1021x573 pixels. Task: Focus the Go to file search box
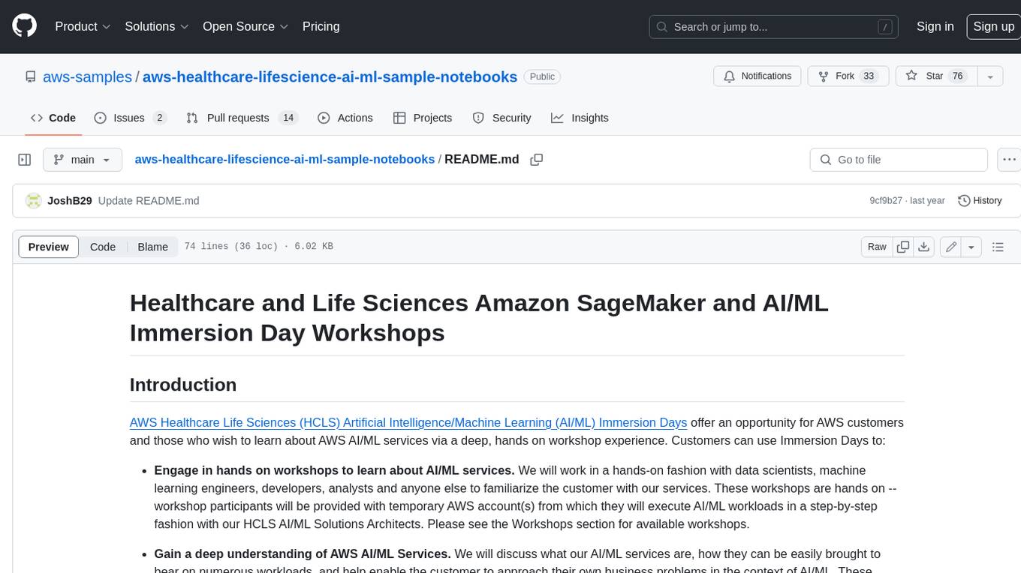point(899,160)
